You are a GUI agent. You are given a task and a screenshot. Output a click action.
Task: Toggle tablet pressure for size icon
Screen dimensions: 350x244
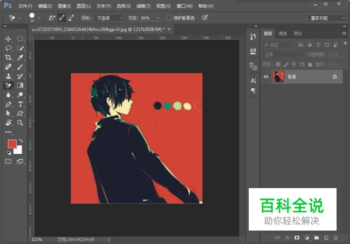205,18
